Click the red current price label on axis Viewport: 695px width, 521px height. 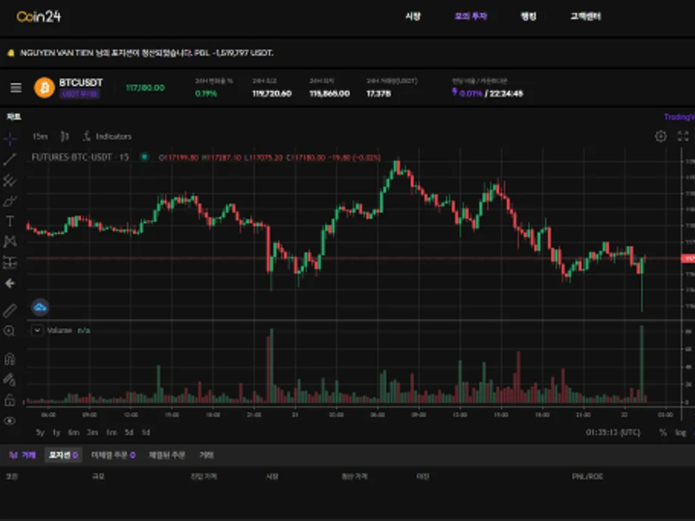[688, 258]
